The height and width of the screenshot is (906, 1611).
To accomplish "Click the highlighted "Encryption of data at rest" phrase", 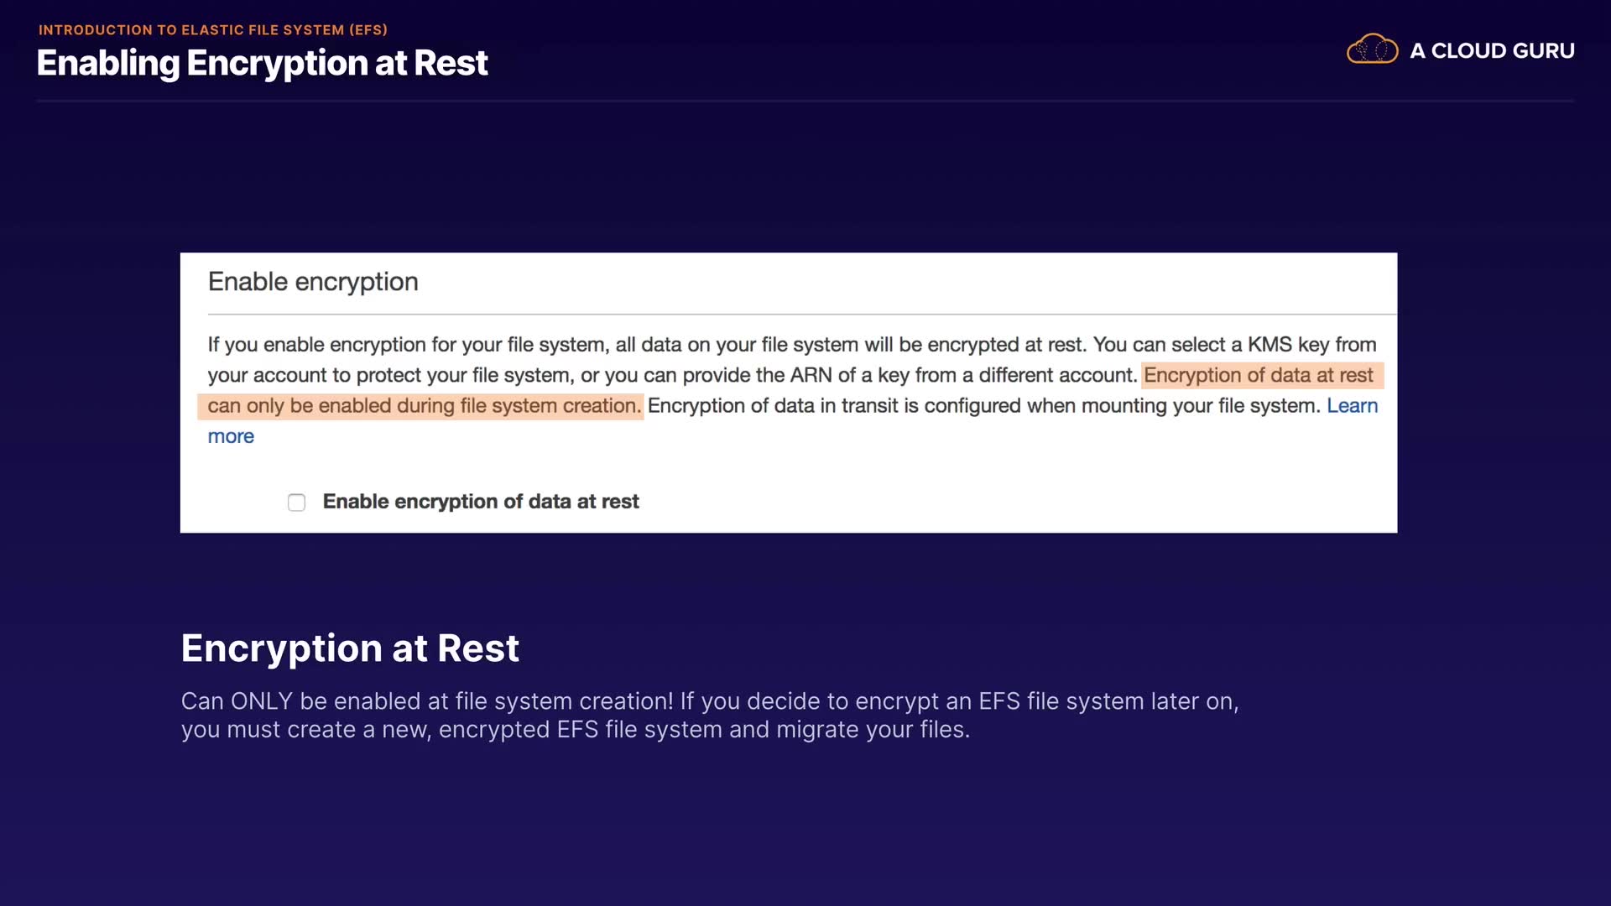I will point(1258,375).
